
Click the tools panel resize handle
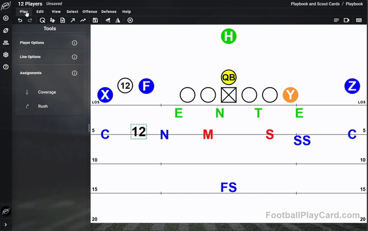[89, 128]
